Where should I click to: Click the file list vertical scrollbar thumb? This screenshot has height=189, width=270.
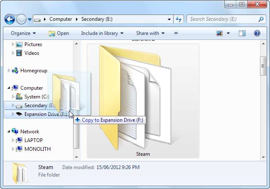(x=263, y=66)
